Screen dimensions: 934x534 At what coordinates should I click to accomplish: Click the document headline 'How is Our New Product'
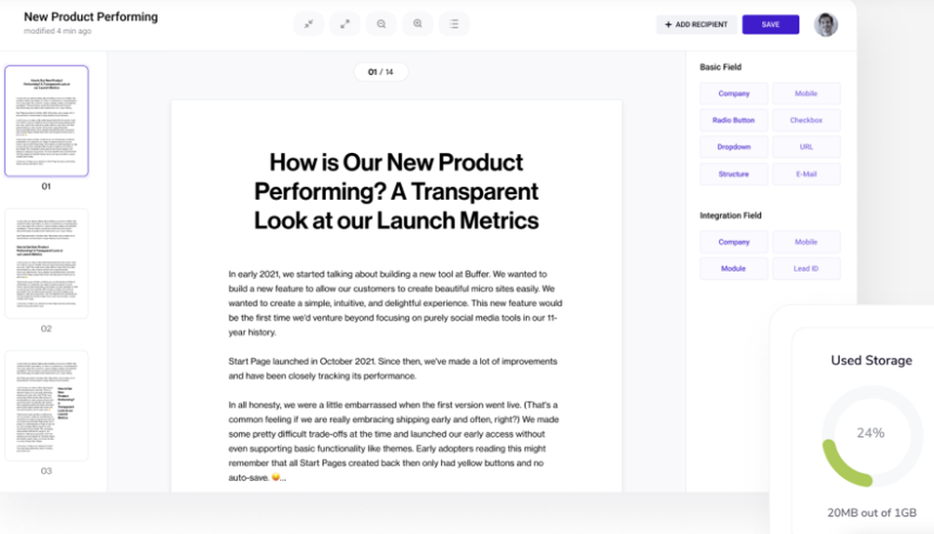coord(396,191)
